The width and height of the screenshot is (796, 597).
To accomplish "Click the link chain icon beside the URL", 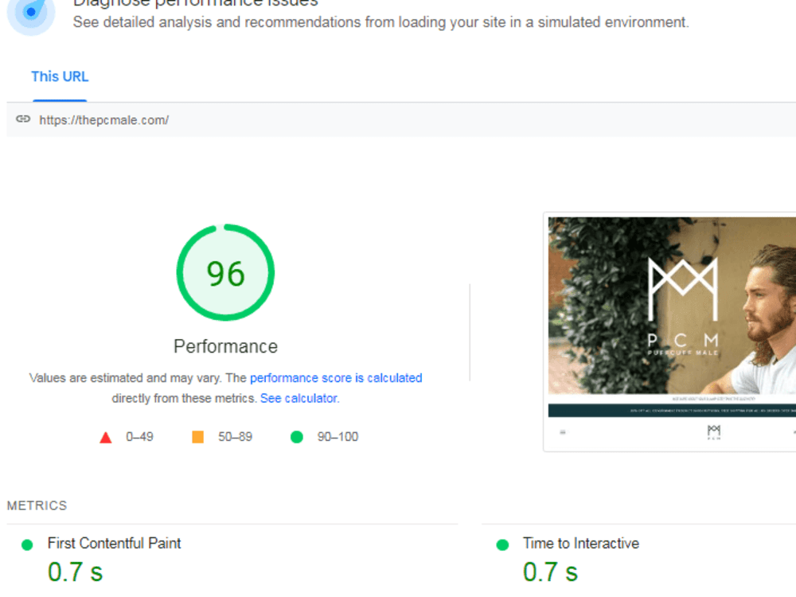I will point(23,119).
